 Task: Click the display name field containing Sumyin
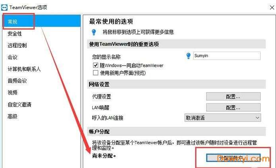pyautogui.click(x=227, y=56)
